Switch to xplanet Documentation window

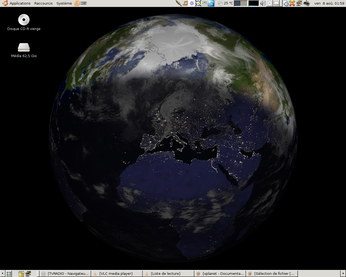(220, 273)
